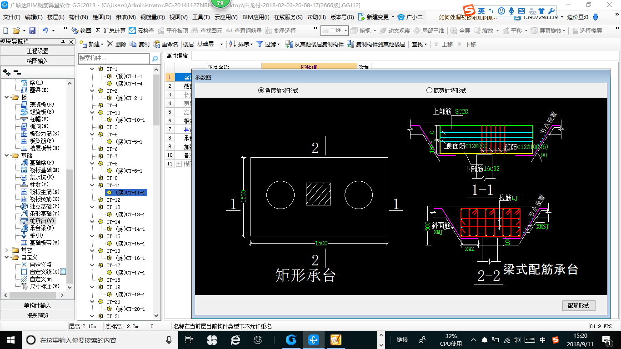The image size is (621, 349).
Task: Click the Save disk icon
Action: (32, 30)
